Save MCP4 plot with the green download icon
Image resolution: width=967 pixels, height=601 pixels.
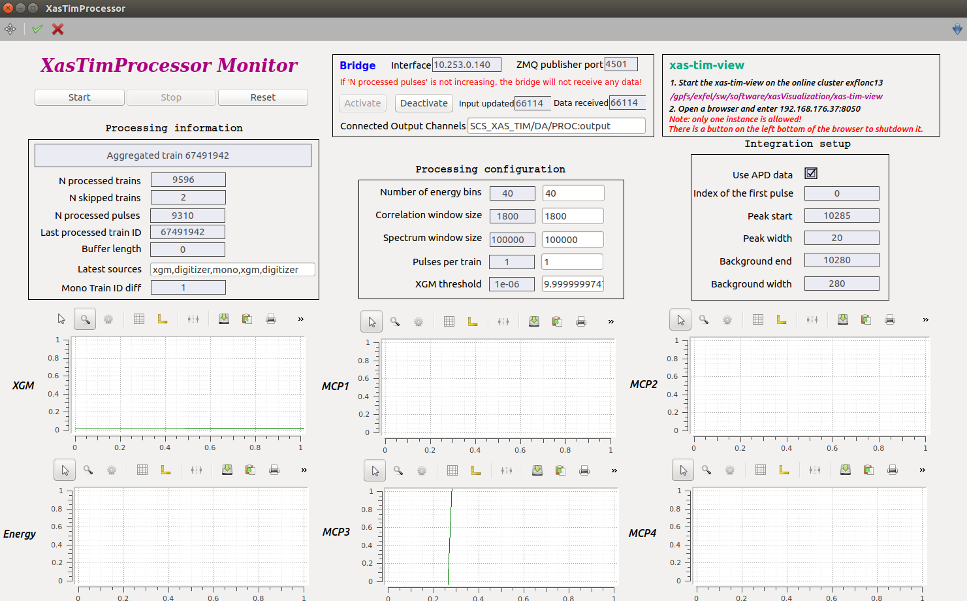click(x=846, y=470)
